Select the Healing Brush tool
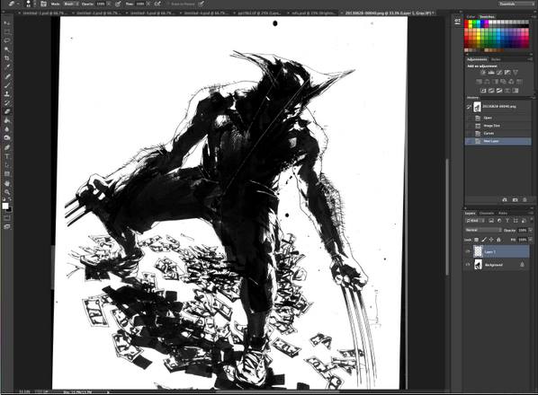Screen dimensions: 538x395 pyautogui.click(x=7, y=76)
